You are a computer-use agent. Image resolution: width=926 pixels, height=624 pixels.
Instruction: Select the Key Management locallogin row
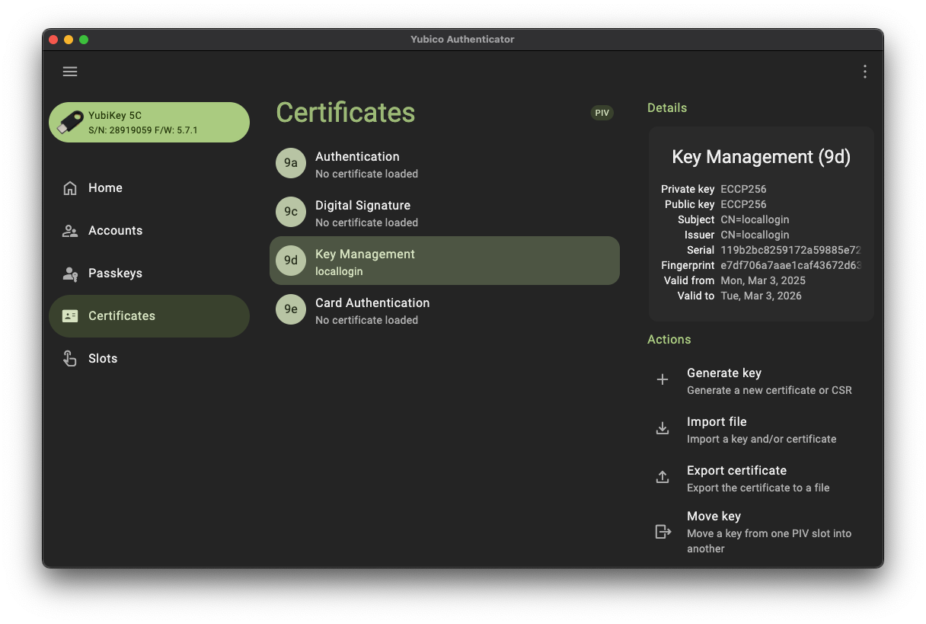[x=445, y=261]
